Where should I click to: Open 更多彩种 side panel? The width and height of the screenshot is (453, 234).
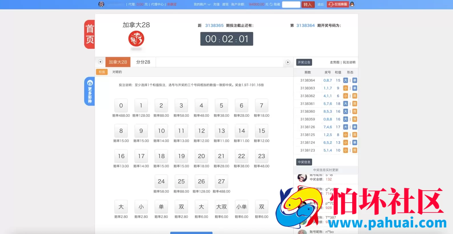point(90,91)
